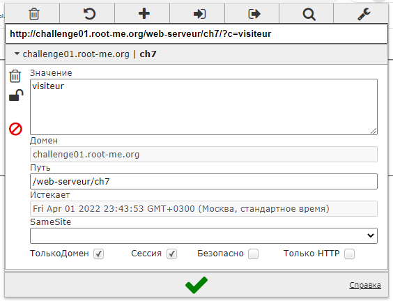Open the search magnifier icon

309,14
